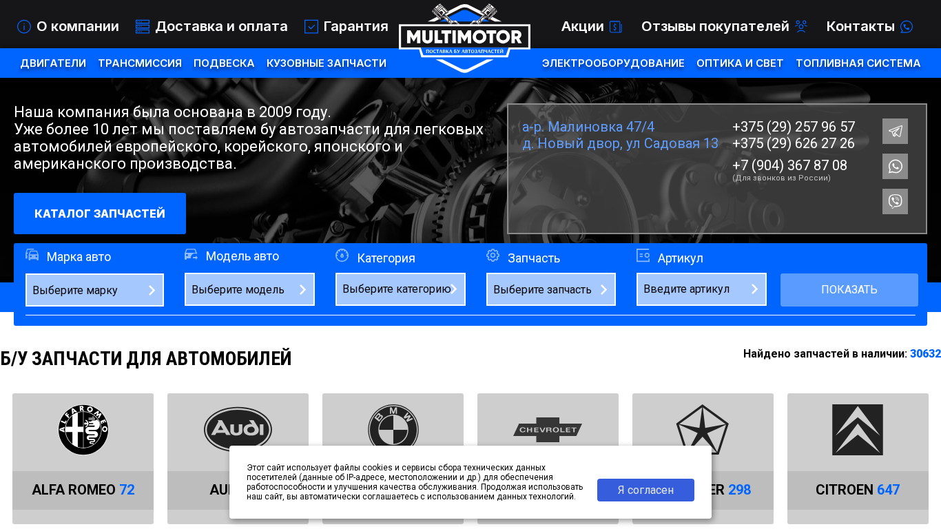Click the card icon next to Артикул
This screenshot has width=941, height=529.
(643, 255)
